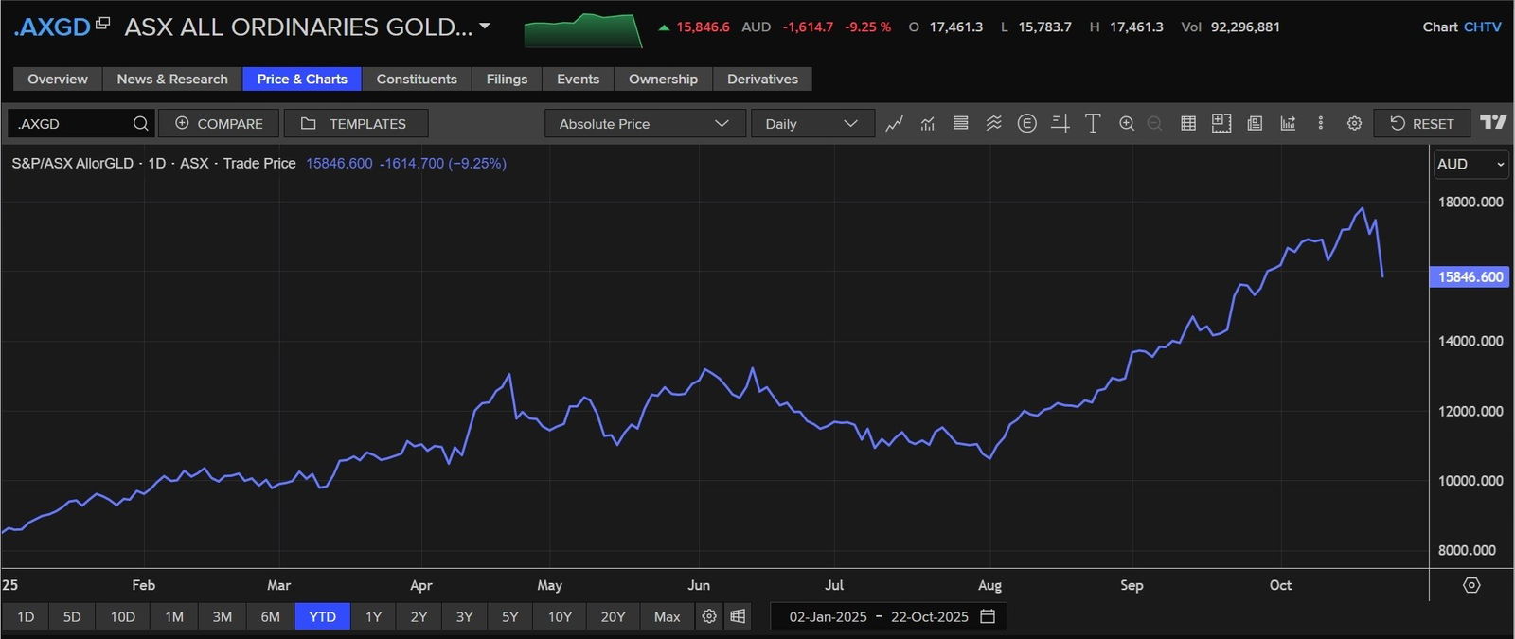Open calendar date picker icon
The width and height of the screenshot is (1515, 639).
click(988, 616)
